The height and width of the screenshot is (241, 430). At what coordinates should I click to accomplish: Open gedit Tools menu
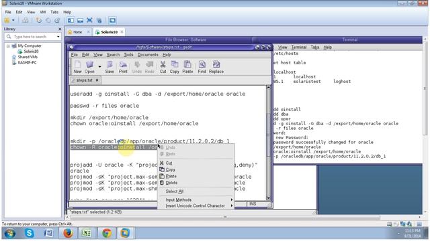pos(128,55)
